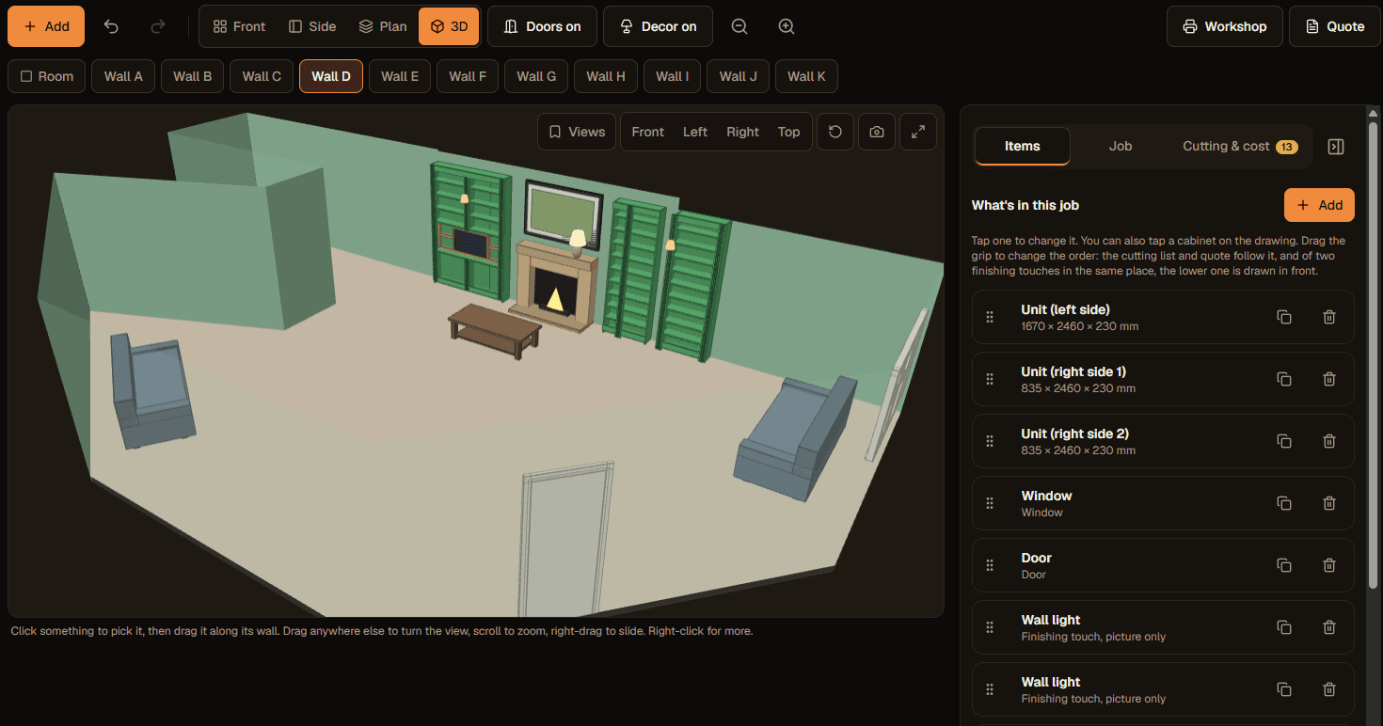Duplicate Unit (right side 1)
The width and height of the screenshot is (1383, 726).
(1284, 379)
